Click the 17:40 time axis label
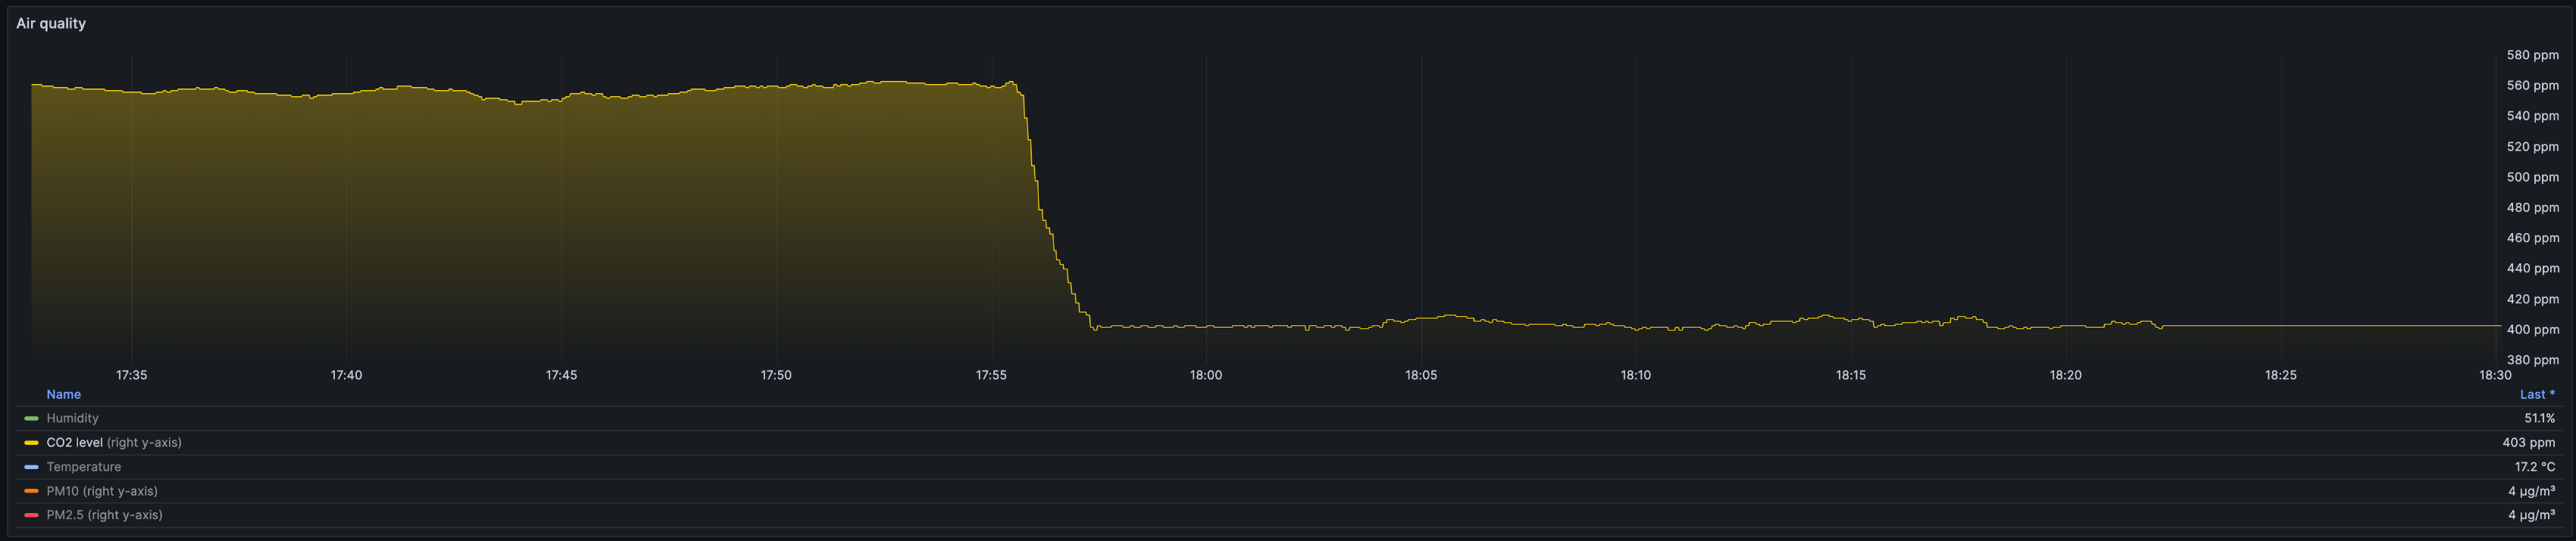 (x=346, y=375)
